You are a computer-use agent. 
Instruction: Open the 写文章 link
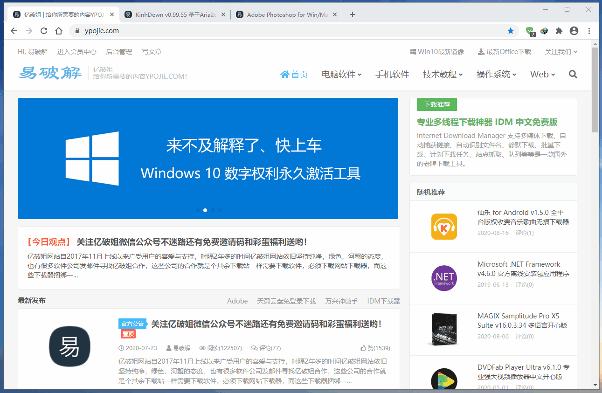pyautogui.click(x=152, y=52)
